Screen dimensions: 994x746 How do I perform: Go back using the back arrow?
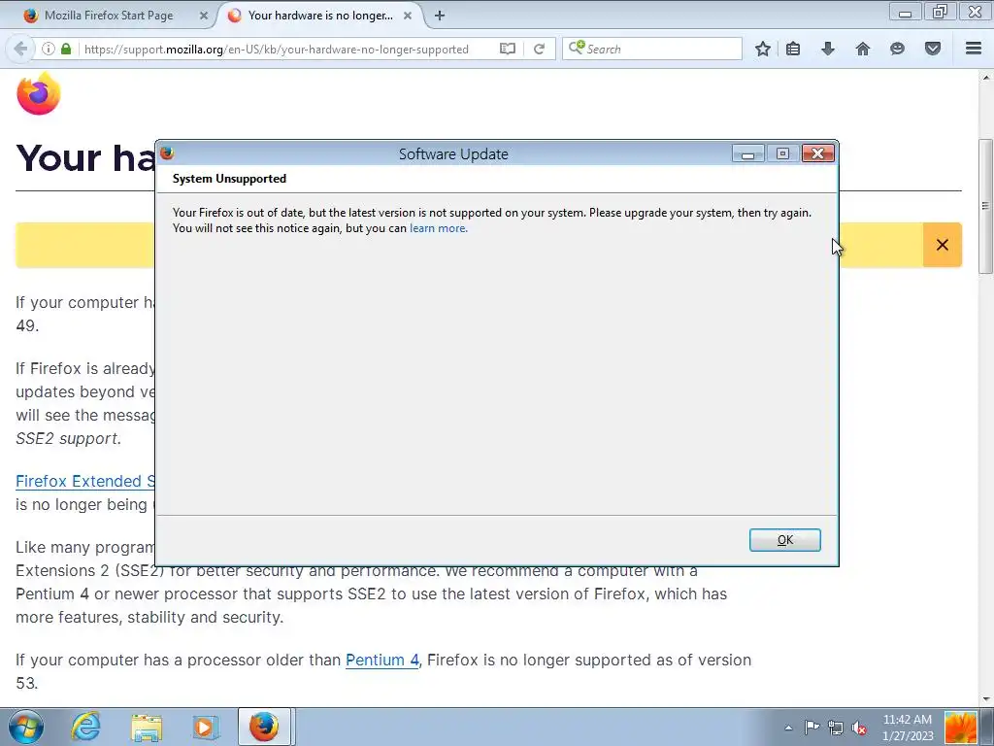click(20, 49)
